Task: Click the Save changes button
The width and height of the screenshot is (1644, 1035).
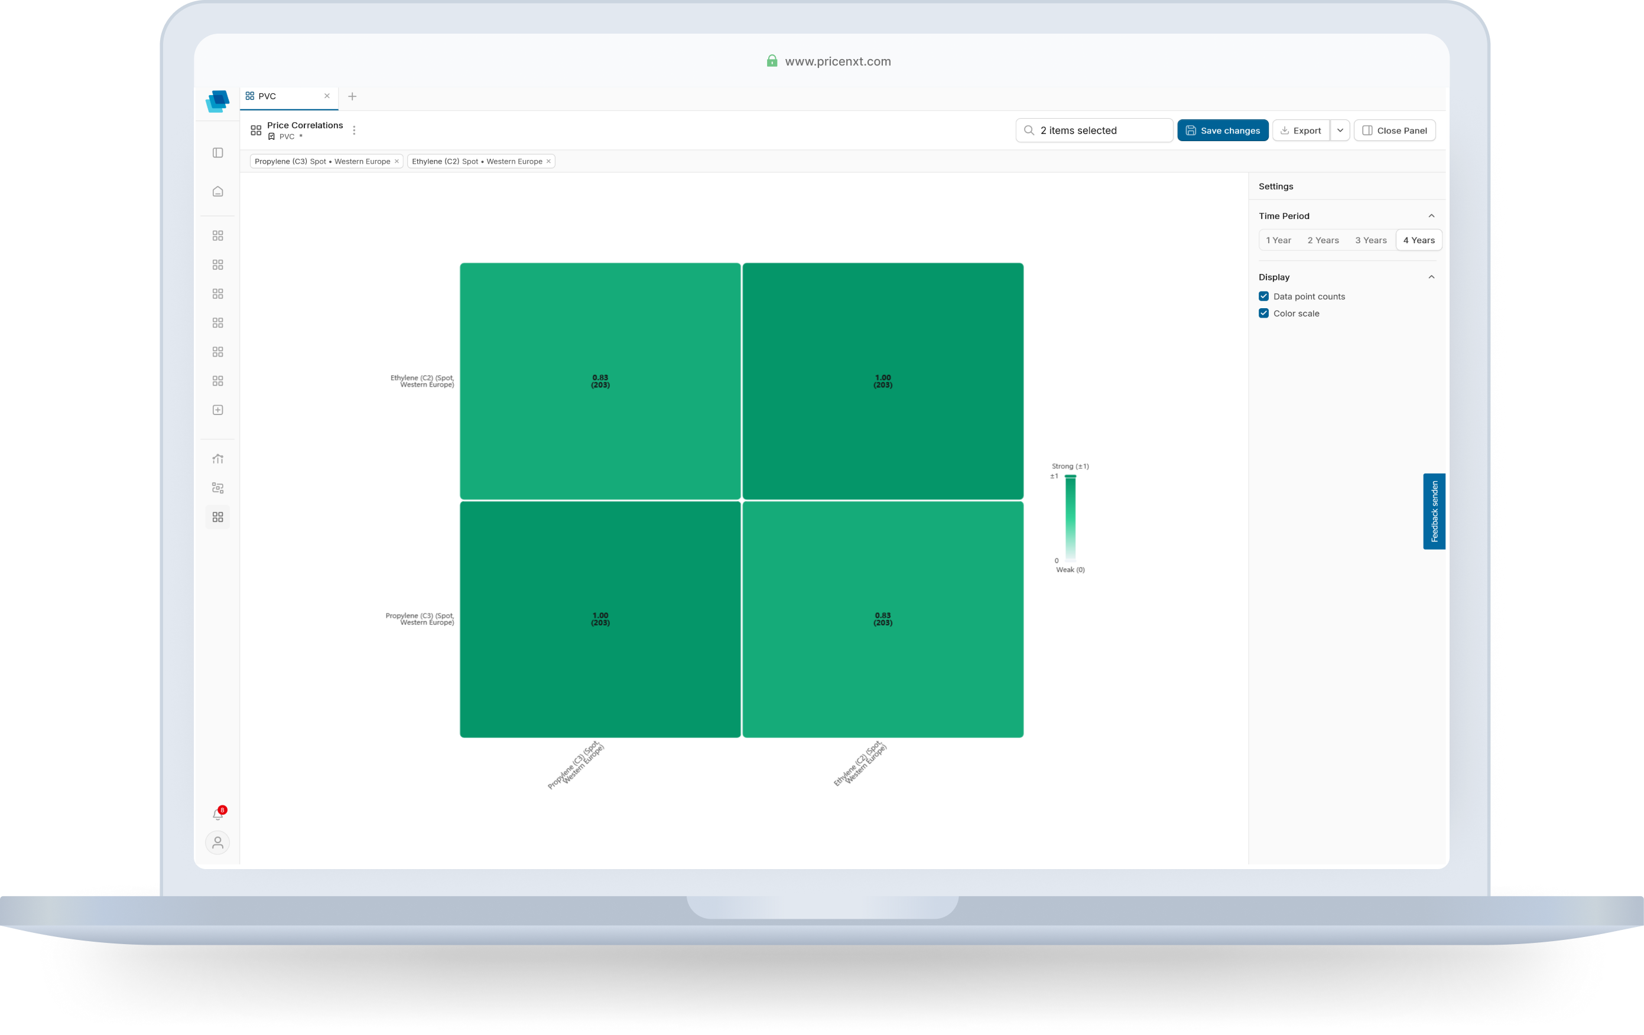Action: pyautogui.click(x=1223, y=130)
